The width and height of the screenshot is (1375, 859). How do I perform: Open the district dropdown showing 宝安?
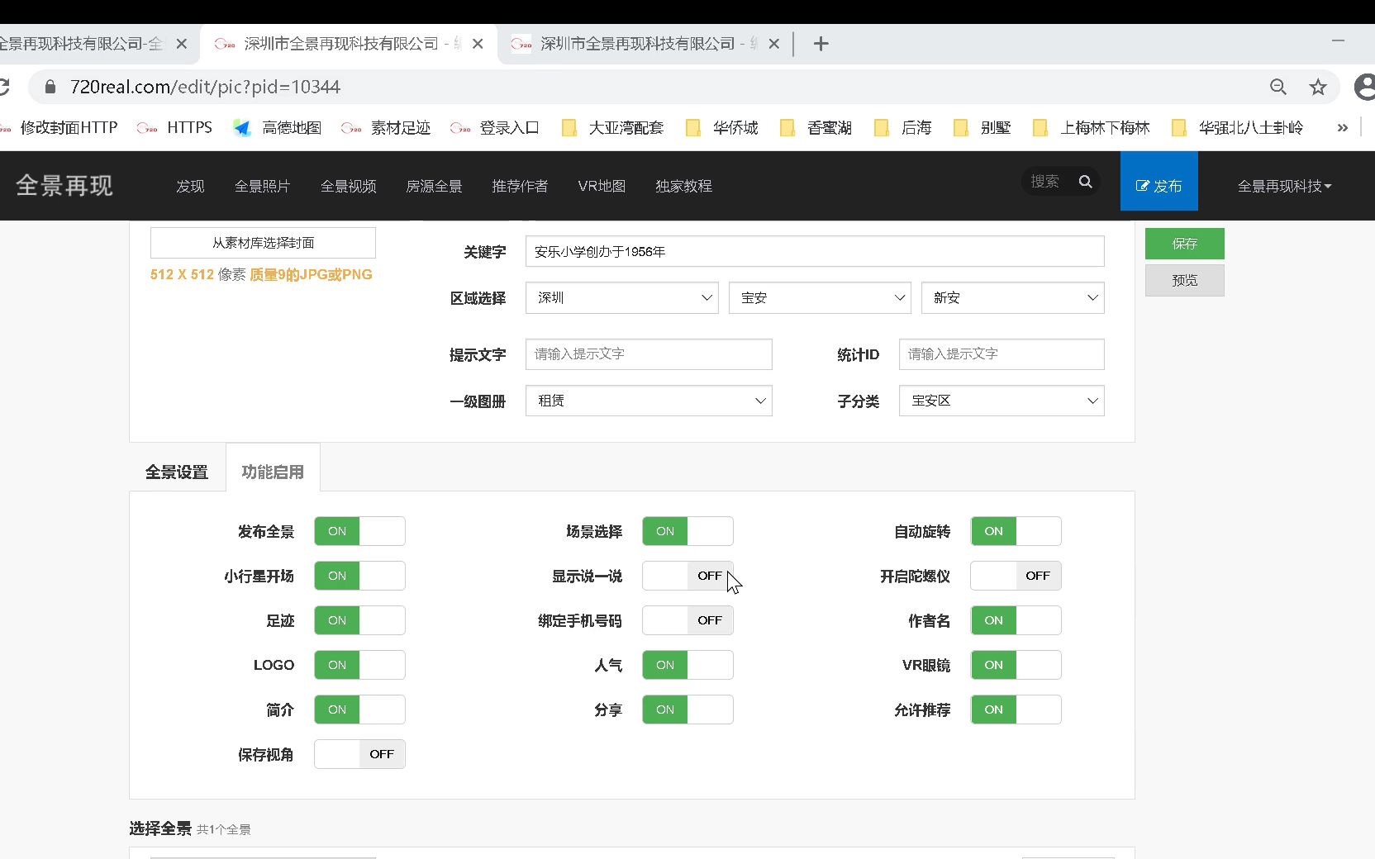(x=820, y=298)
